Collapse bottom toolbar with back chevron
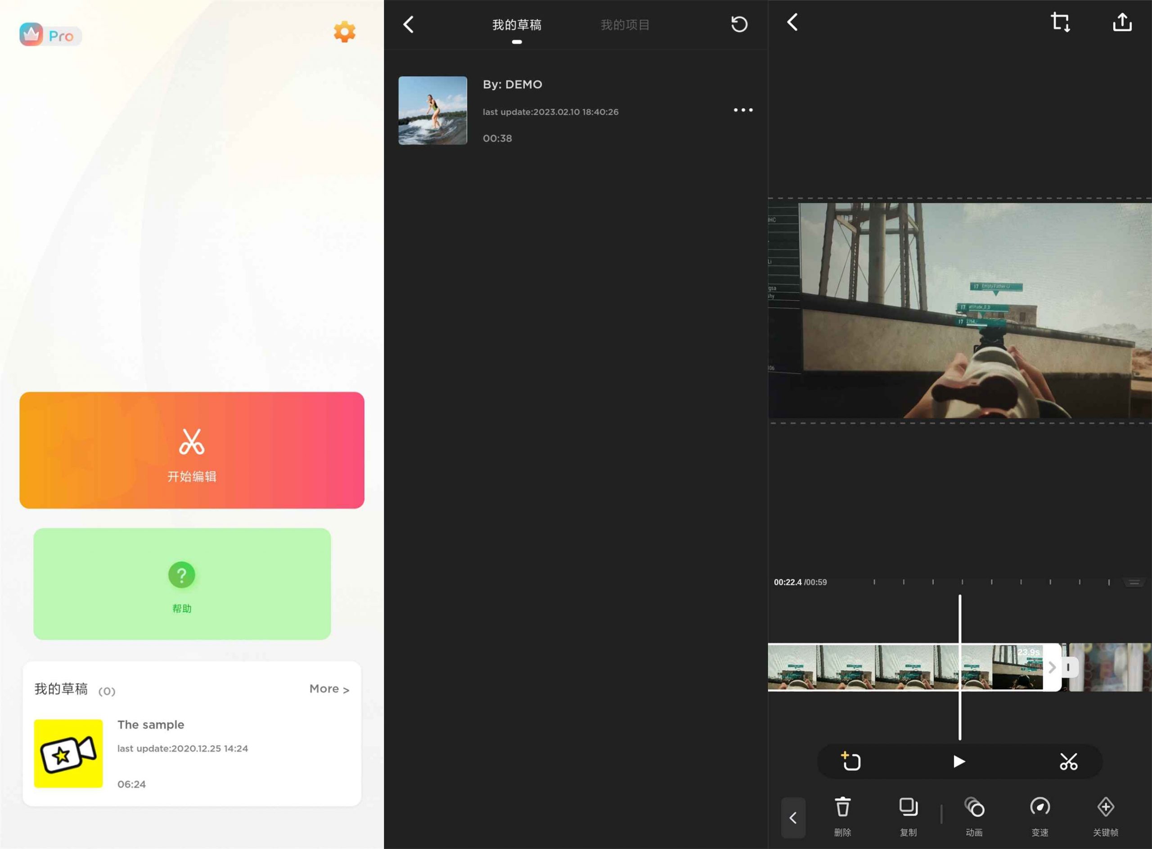The width and height of the screenshot is (1152, 849). 792,817
